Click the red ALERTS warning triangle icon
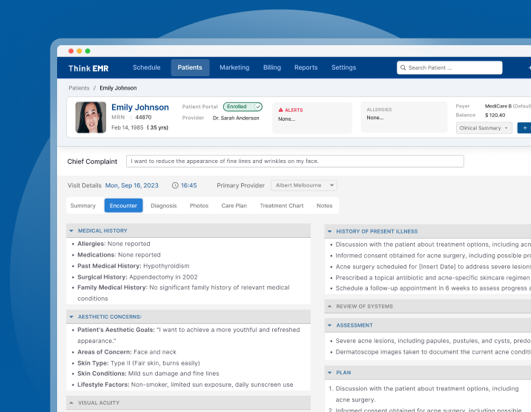 pyautogui.click(x=280, y=110)
